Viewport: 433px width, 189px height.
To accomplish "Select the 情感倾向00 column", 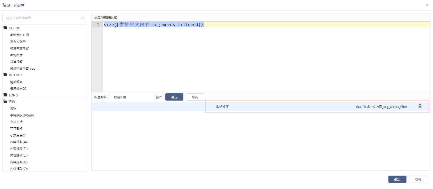I will (18, 88).
